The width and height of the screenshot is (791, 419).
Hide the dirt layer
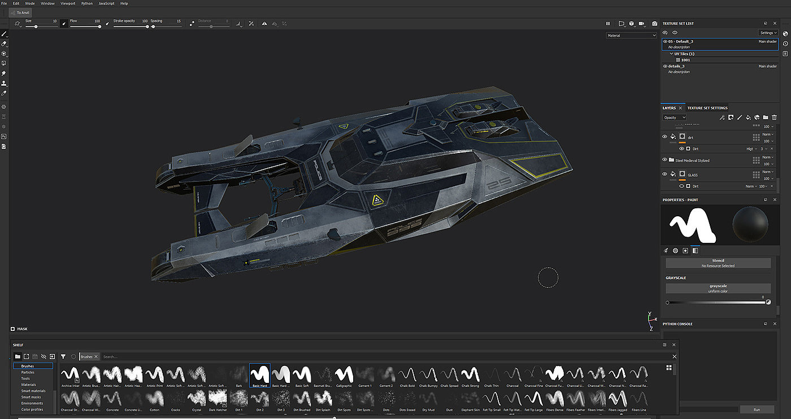pyautogui.click(x=664, y=137)
